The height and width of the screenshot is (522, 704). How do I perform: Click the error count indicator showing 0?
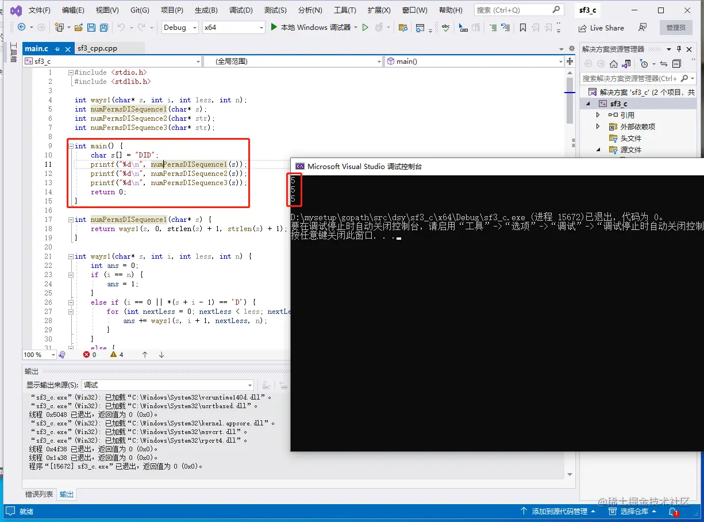pyautogui.click(x=90, y=355)
